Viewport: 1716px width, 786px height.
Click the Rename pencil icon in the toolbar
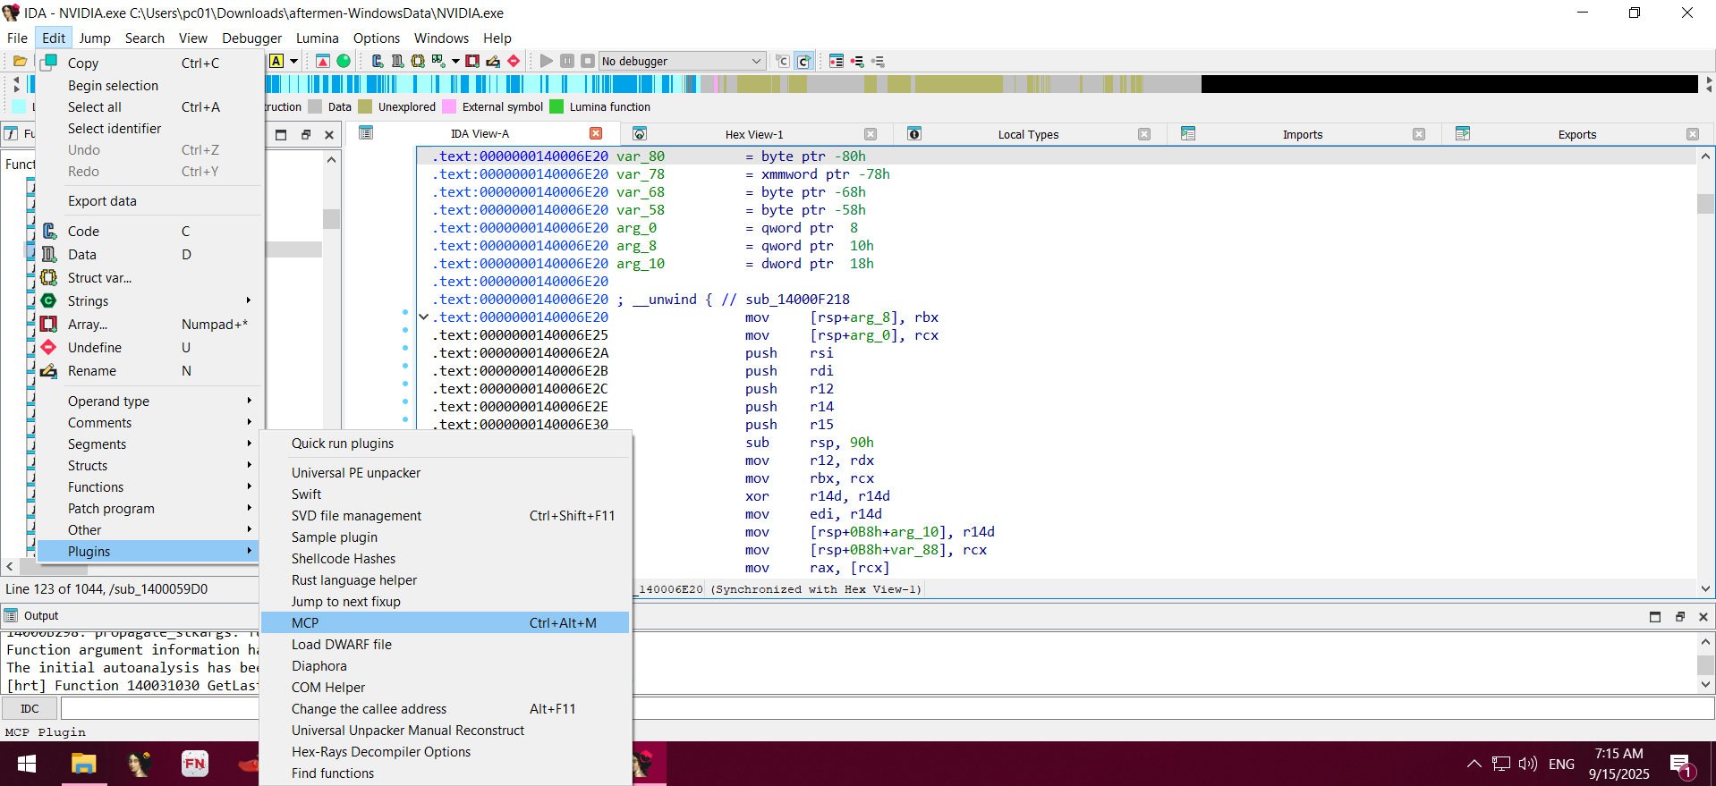click(x=493, y=61)
